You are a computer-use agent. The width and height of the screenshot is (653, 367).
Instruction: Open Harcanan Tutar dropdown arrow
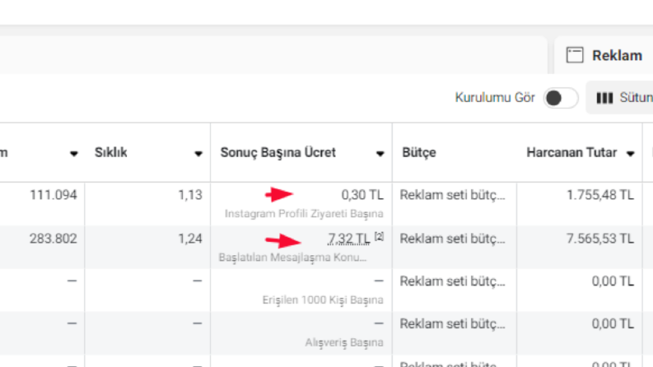(631, 154)
